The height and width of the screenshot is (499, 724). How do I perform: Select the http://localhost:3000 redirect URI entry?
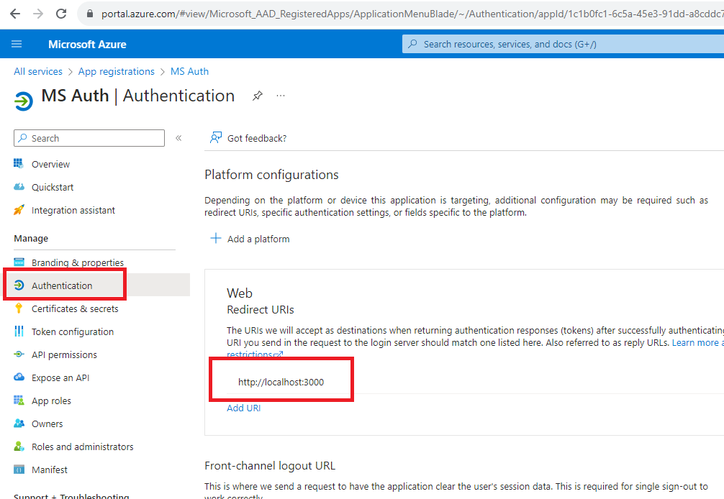281,382
